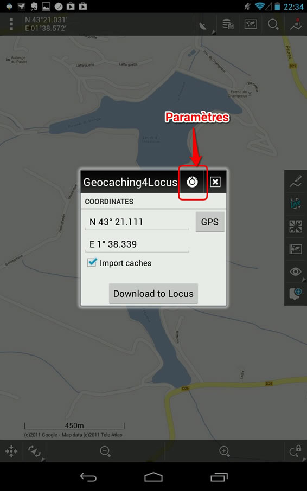Open the search magnifier icon
Viewport: 307px width, 491px height.
273,24
